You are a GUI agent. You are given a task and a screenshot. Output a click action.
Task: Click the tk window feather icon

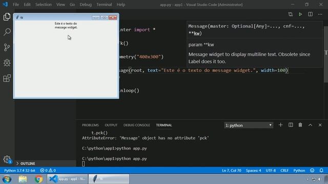pos(17,17)
